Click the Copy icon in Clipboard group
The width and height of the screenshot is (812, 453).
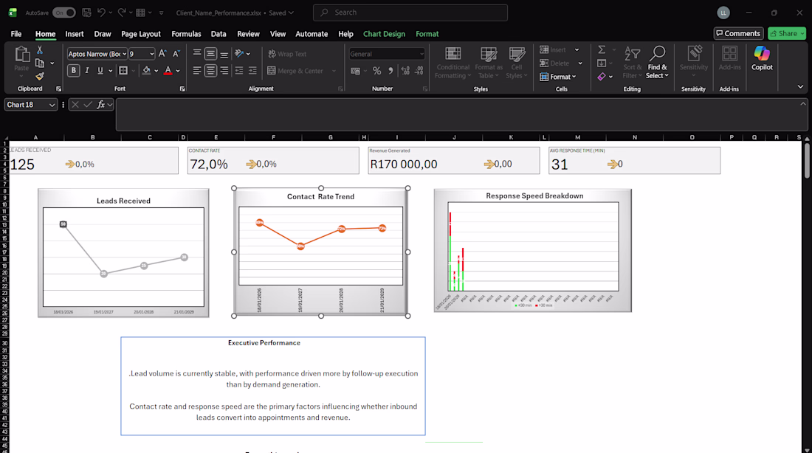[40, 63]
